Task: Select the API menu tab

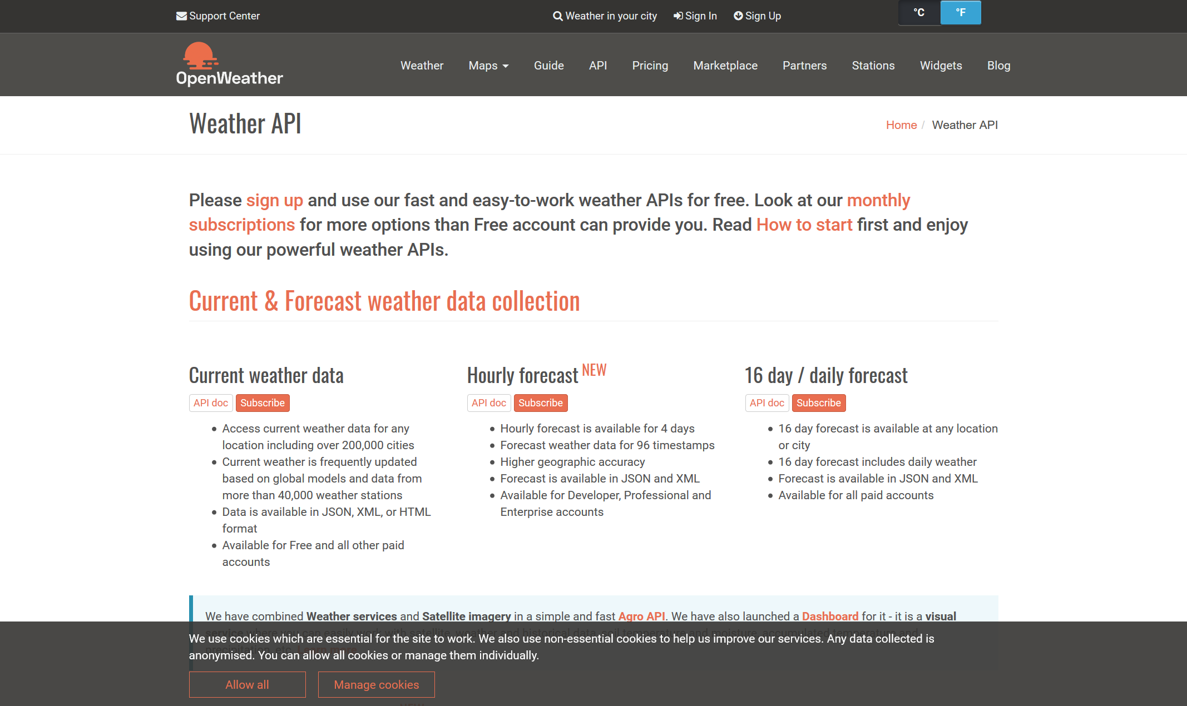Action: 599,66
